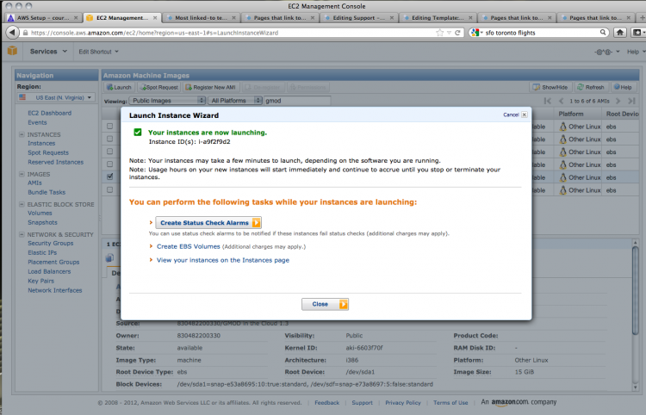
Task: Open Spot Requests in navigation
Action: tap(48, 152)
